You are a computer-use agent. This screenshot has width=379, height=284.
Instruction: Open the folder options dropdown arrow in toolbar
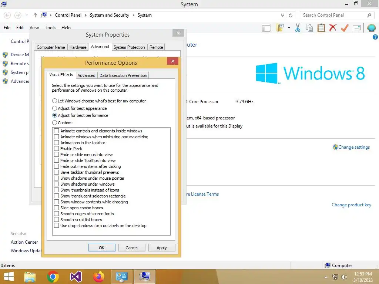coord(289,28)
